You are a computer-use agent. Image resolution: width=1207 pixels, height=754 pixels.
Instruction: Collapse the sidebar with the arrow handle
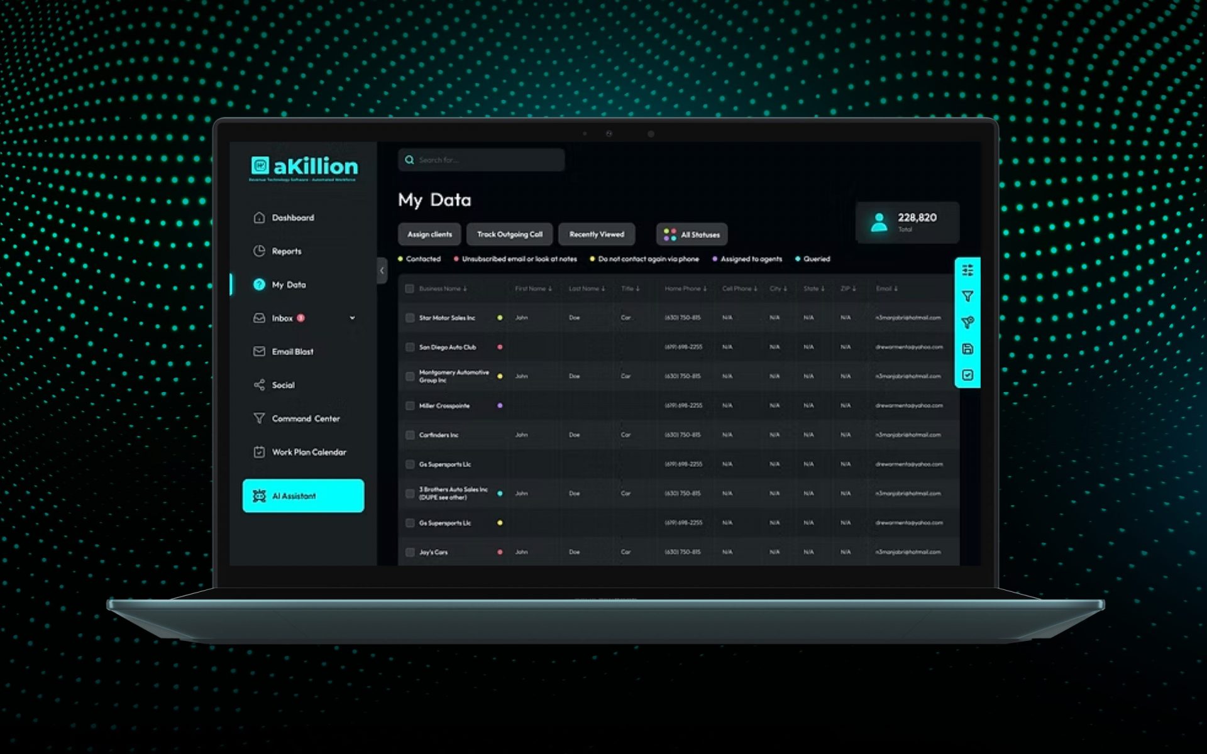(x=382, y=271)
